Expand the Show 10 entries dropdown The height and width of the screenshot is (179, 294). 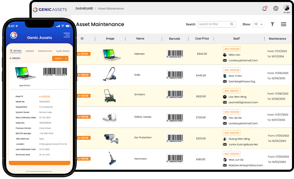coord(258,24)
